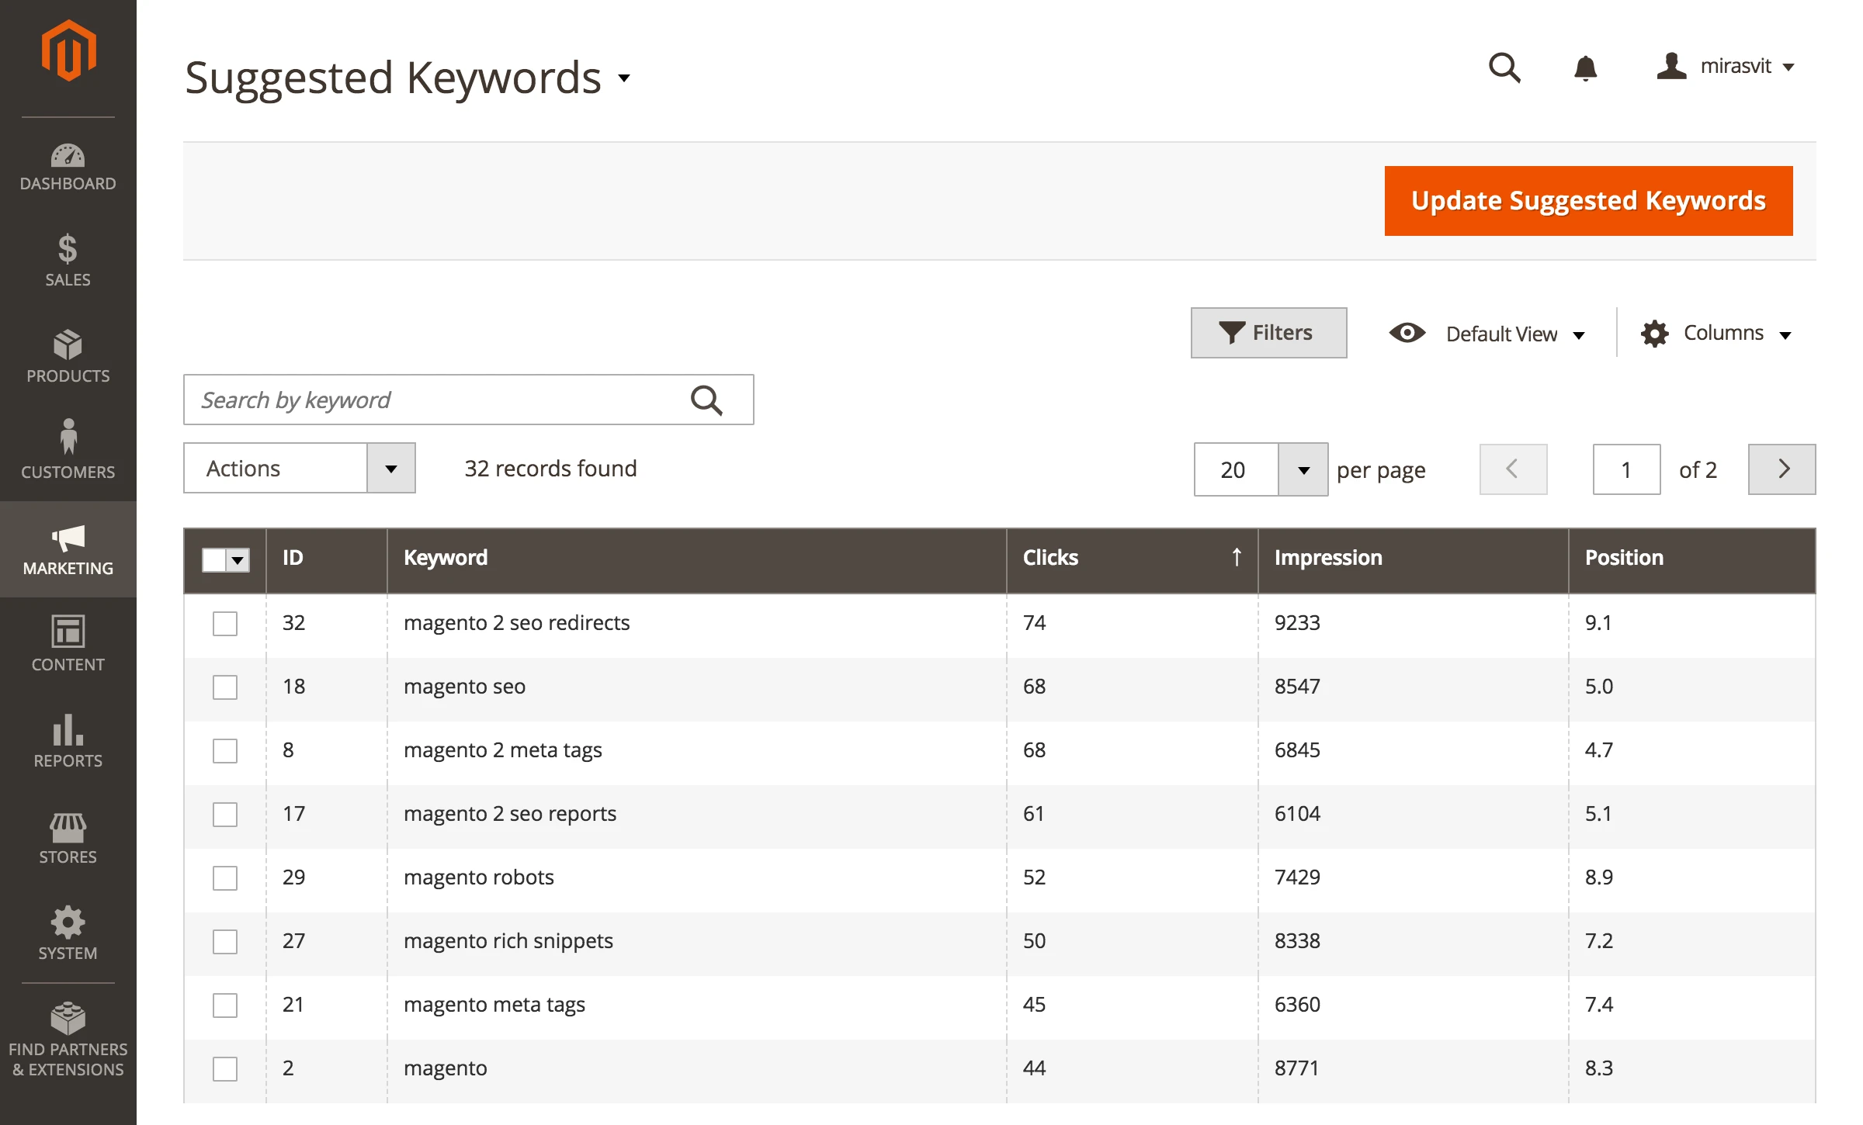This screenshot has height=1125, width=1863.
Task: Click keyword text 'magento rich snippets'
Action: [508, 941]
